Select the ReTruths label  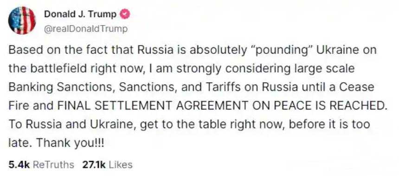[54, 164]
